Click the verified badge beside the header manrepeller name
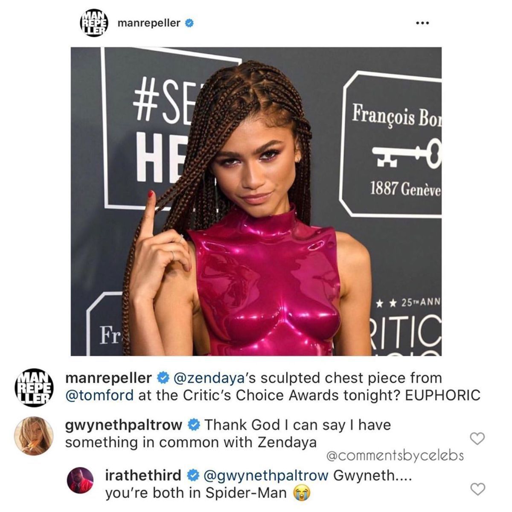512x512 pixels. (189, 23)
